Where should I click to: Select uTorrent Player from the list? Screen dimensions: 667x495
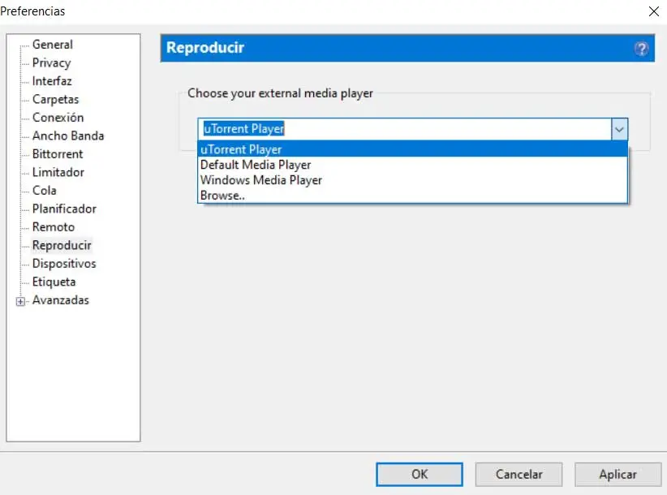click(413, 149)
